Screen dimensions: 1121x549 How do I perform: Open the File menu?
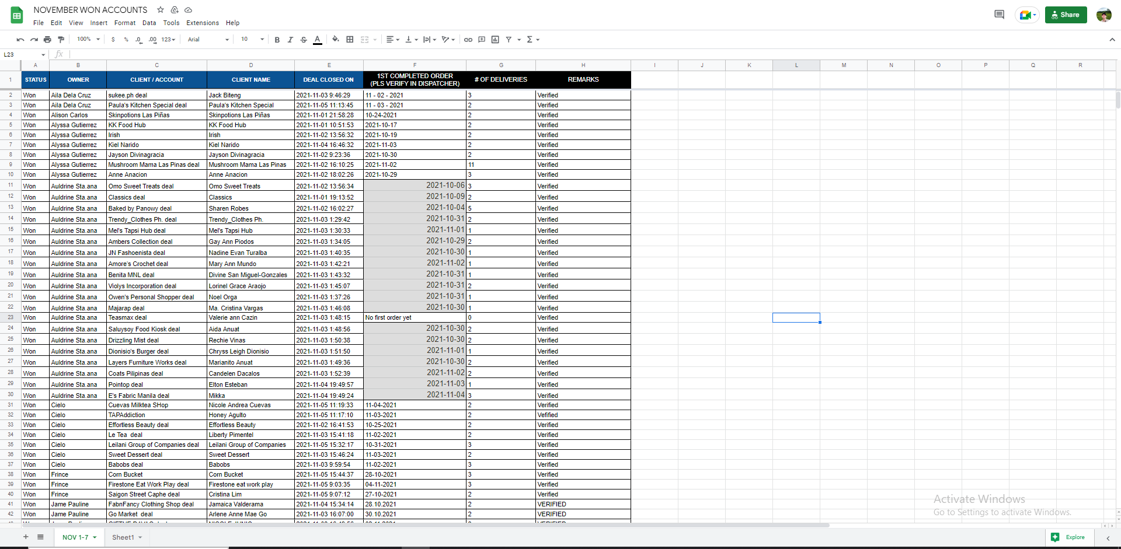tap(39, 23)
